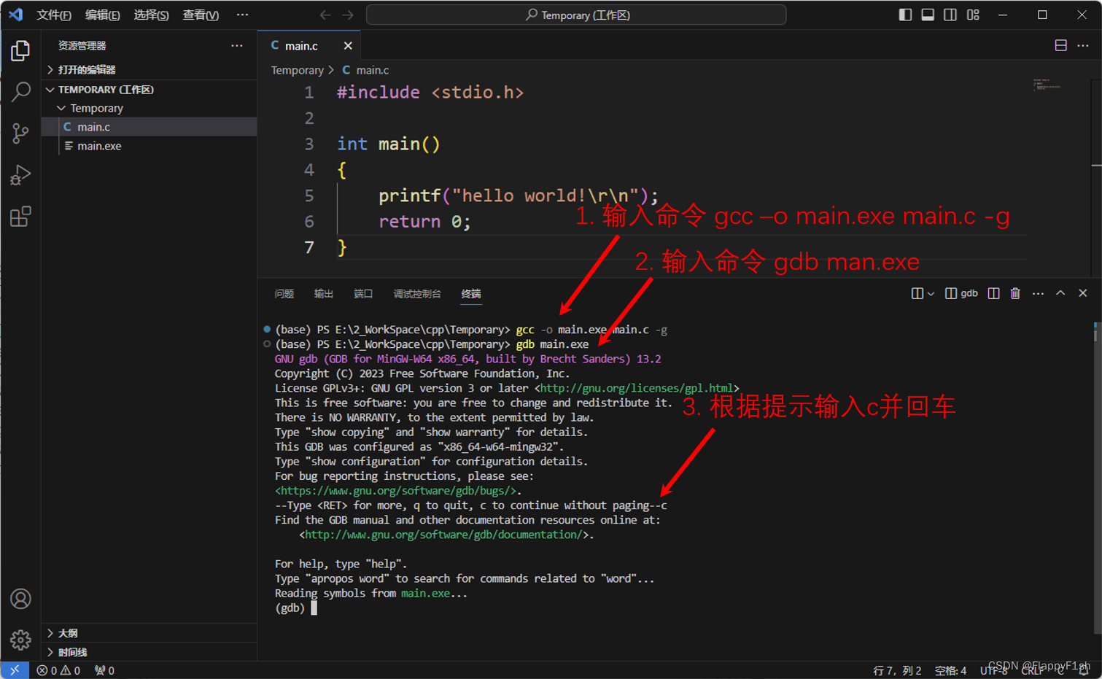The image size is (1102, 679).
Task: Select main.c in the file tree
Action: 150,127
